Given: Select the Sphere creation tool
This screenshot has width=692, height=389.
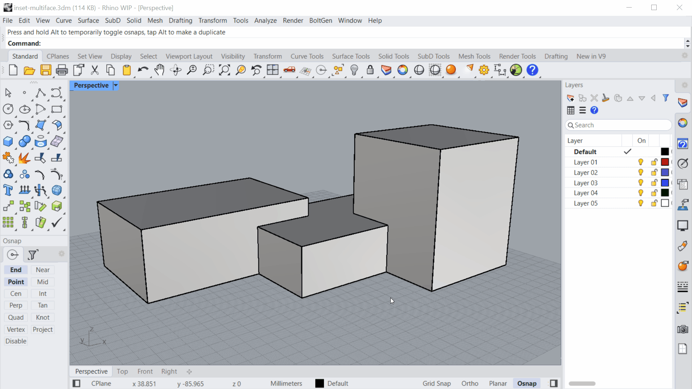Looking at the screenshot, I should pos(24,141).
